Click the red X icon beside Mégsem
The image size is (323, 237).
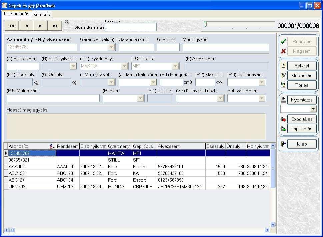click(283, 51)
